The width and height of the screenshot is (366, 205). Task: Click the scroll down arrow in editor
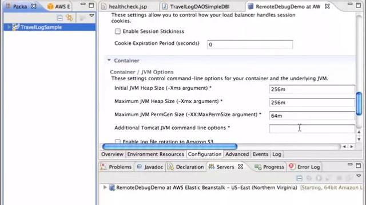(x=359, y=139)
